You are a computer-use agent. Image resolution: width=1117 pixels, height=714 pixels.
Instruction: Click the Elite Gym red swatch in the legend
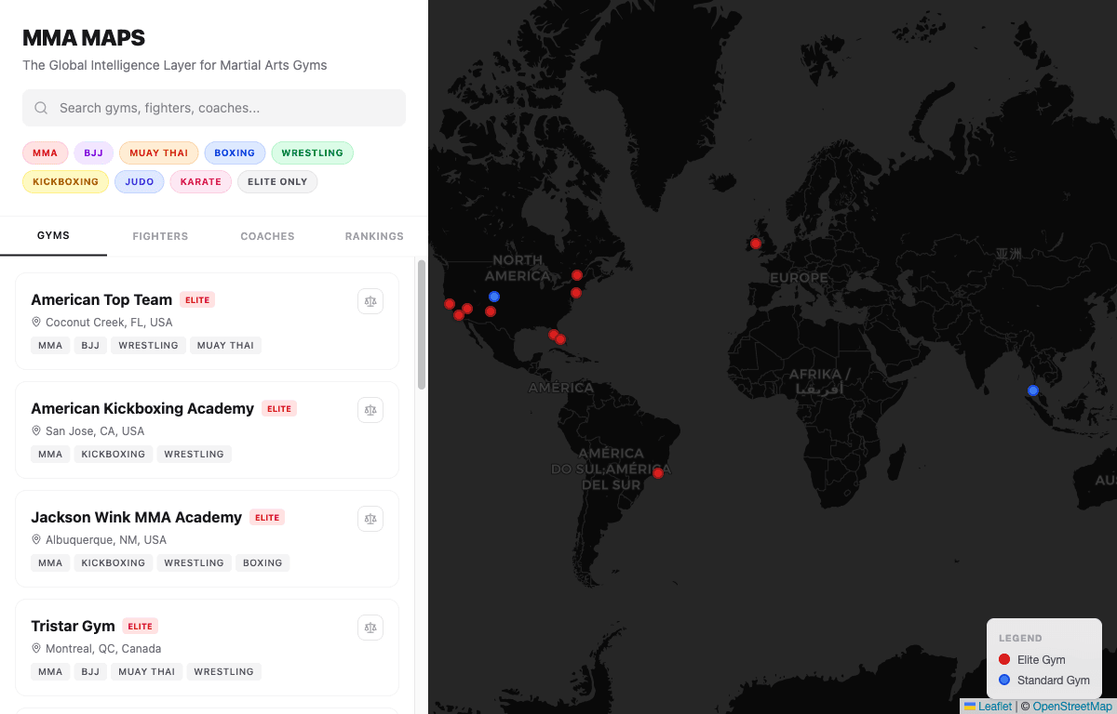tap(1003, 659)
